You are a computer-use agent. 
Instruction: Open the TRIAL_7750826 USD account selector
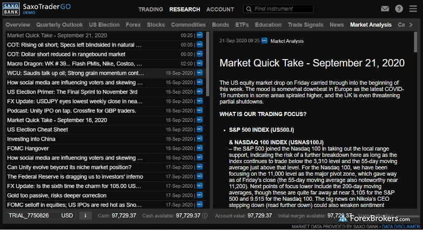click(x=41, y=216)
